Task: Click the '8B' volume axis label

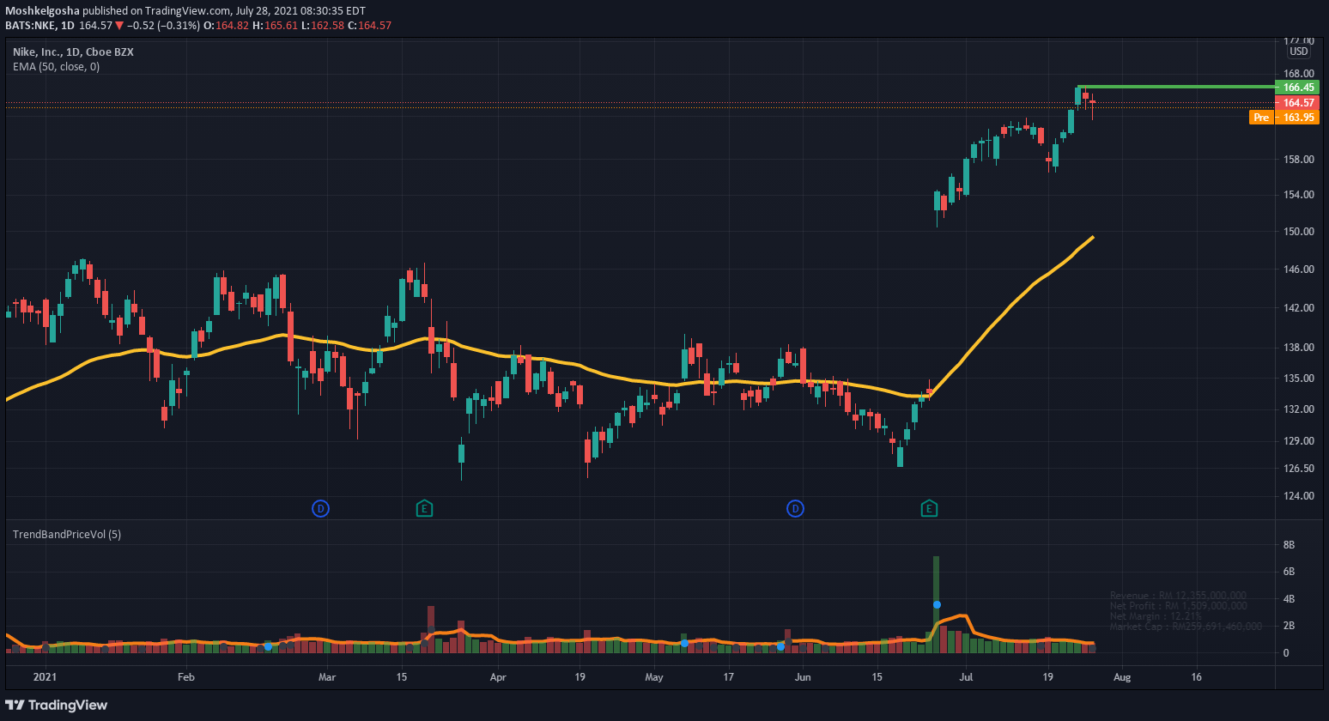Action: (1289, 545)
